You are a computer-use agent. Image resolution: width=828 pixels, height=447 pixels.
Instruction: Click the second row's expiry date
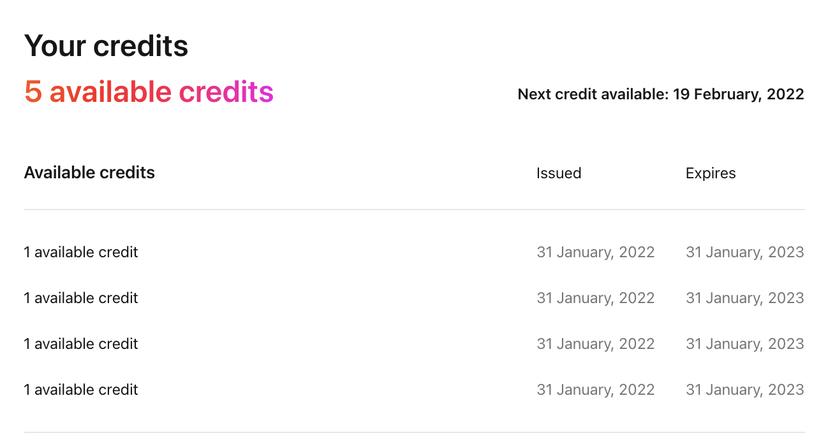click(745, 299)
